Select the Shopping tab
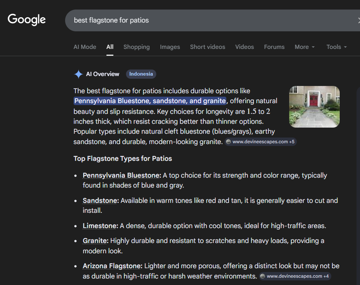The width and height of the screenshot is (360, 285). pos(136,47)
